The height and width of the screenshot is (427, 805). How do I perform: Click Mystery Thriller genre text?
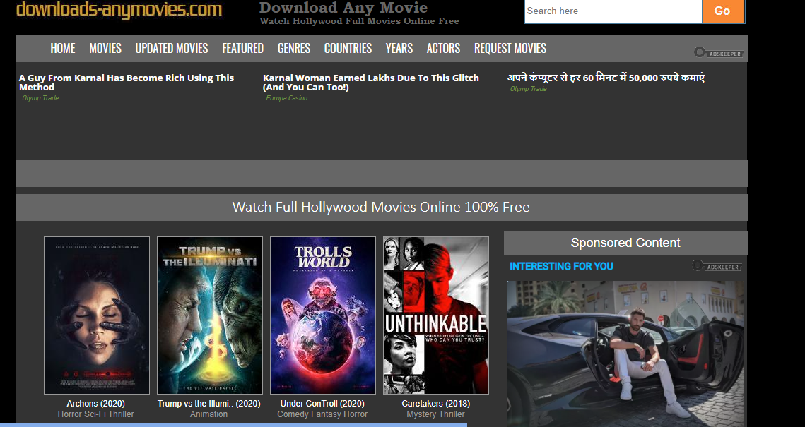click(436, 414)
